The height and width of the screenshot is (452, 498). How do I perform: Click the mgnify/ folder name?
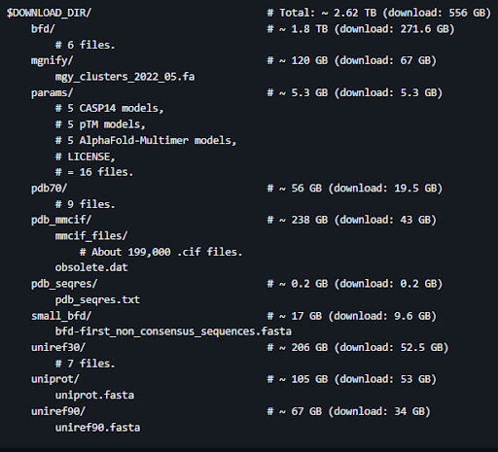point(52,60)
